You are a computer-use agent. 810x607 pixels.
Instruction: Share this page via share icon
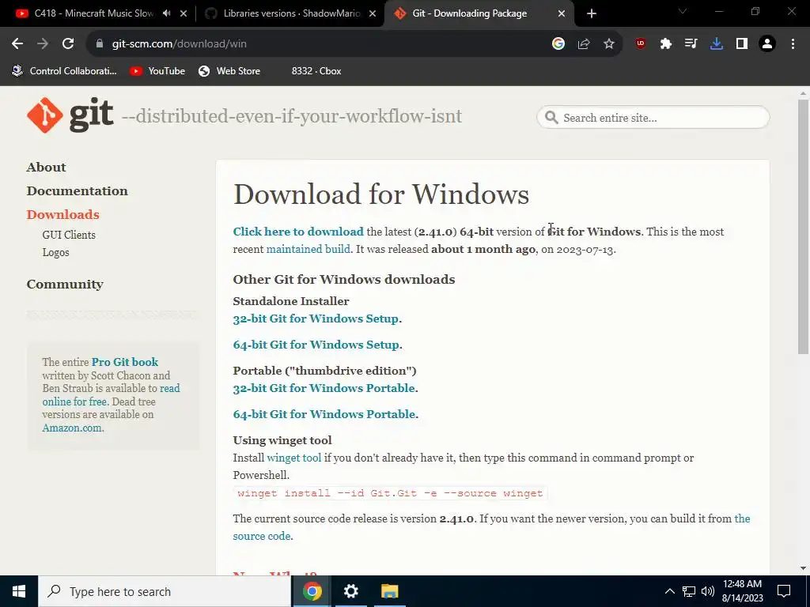tap(584, 44)
